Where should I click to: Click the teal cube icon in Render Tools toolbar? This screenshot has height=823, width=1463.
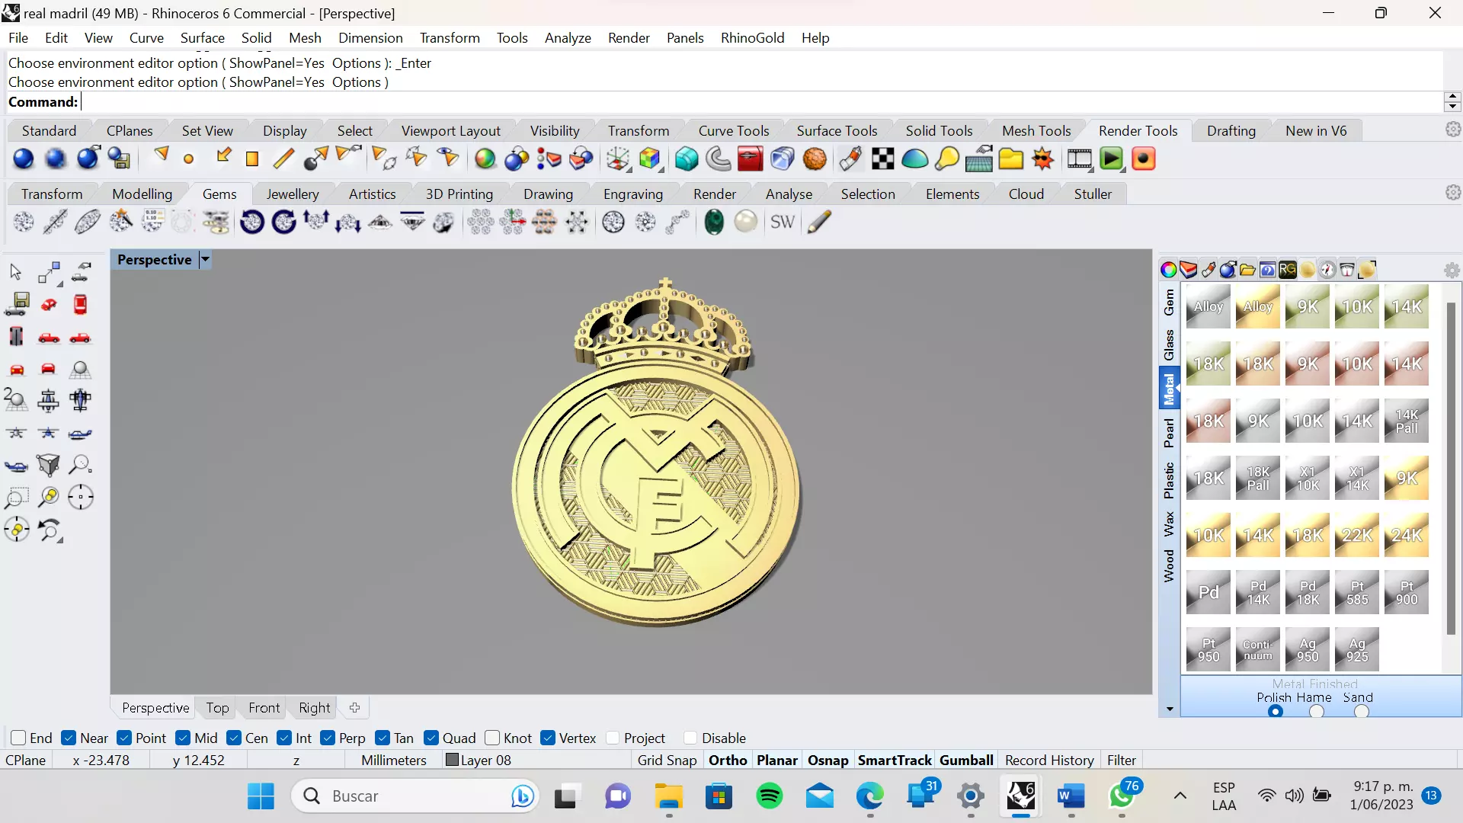(x=687, y=159)
